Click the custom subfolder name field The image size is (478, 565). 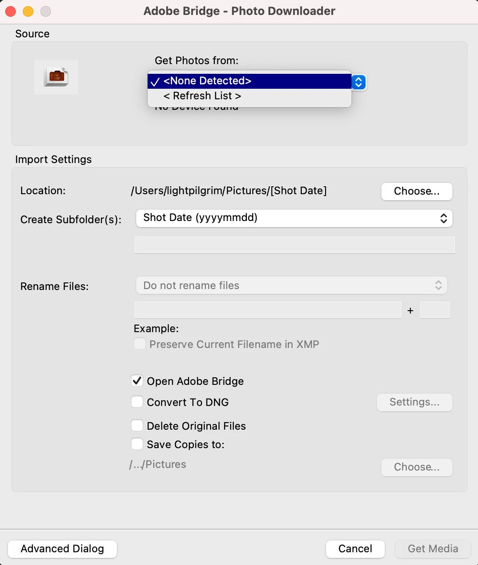tap(294, 245)
